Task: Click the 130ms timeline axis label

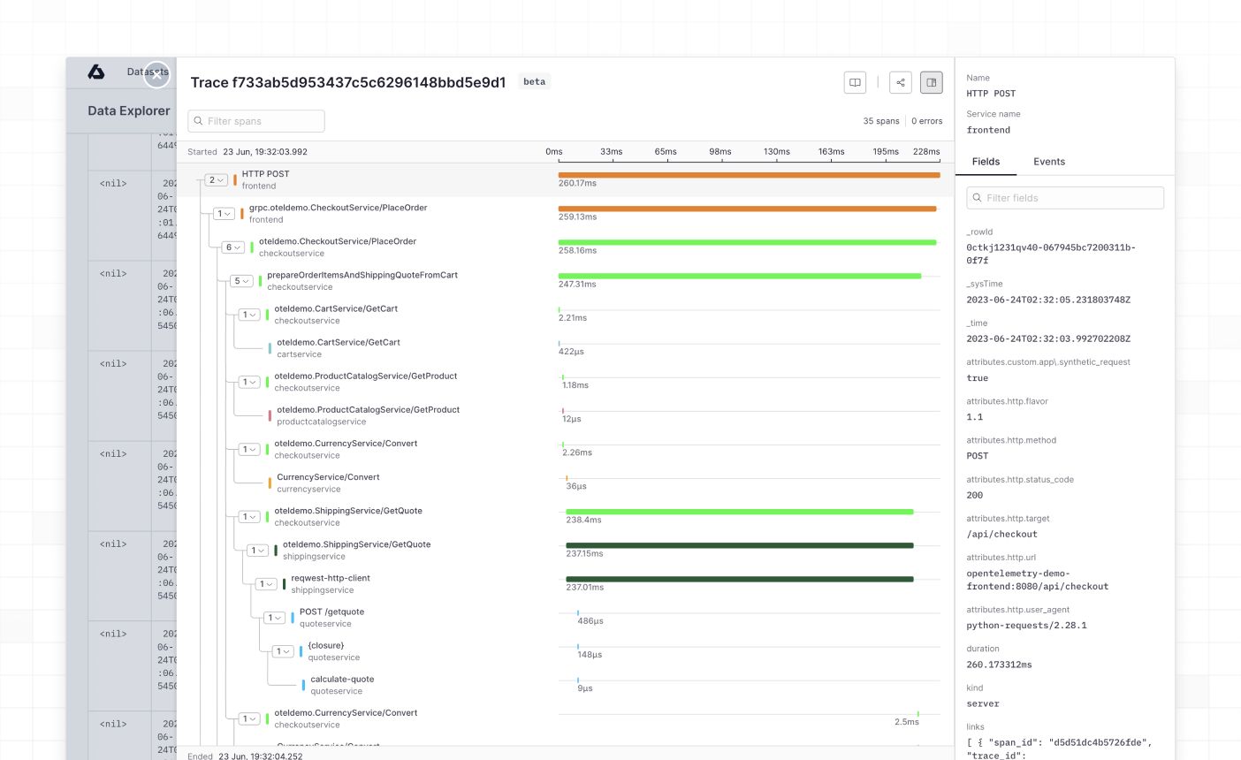Action: click(777, 152)
